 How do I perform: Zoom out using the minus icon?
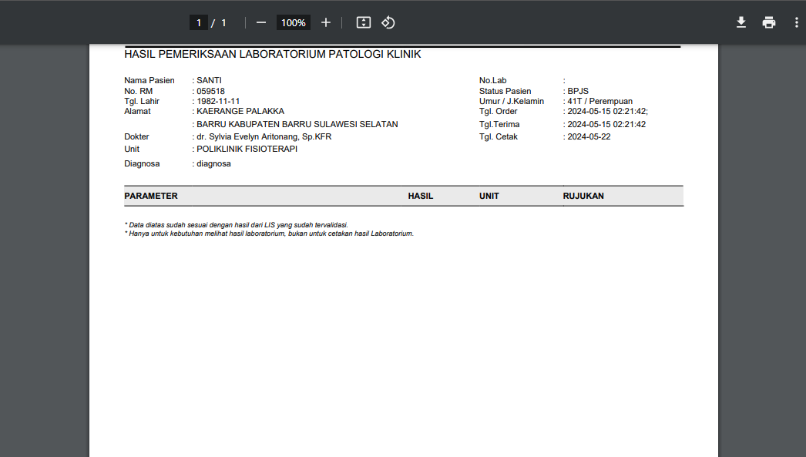[261, 22]
